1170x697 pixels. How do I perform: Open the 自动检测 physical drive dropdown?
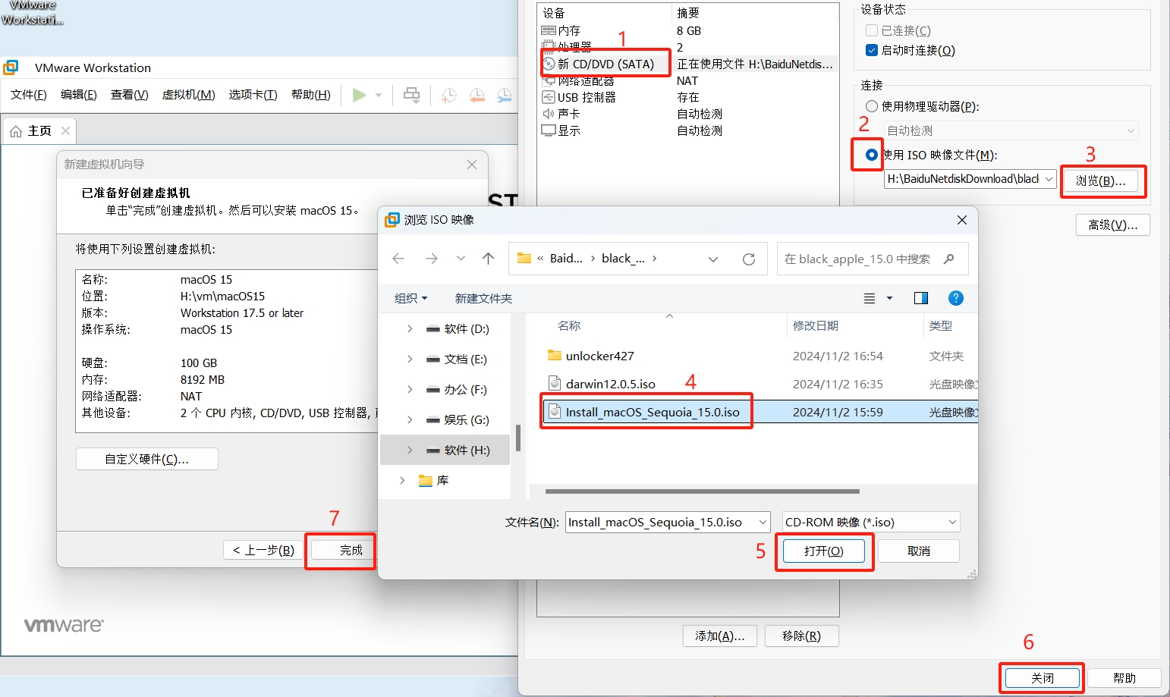[1131, 130]
